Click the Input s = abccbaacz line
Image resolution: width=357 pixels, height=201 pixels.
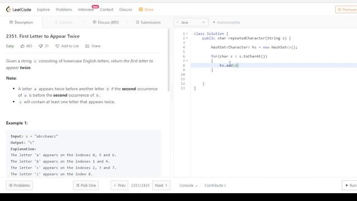coord(34,136)
